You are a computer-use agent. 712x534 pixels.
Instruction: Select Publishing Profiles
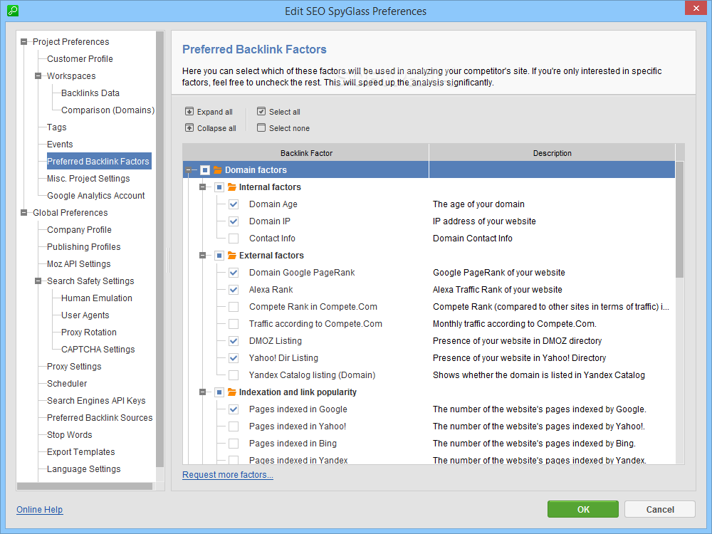pyautogui.click(x=83, y=247)
